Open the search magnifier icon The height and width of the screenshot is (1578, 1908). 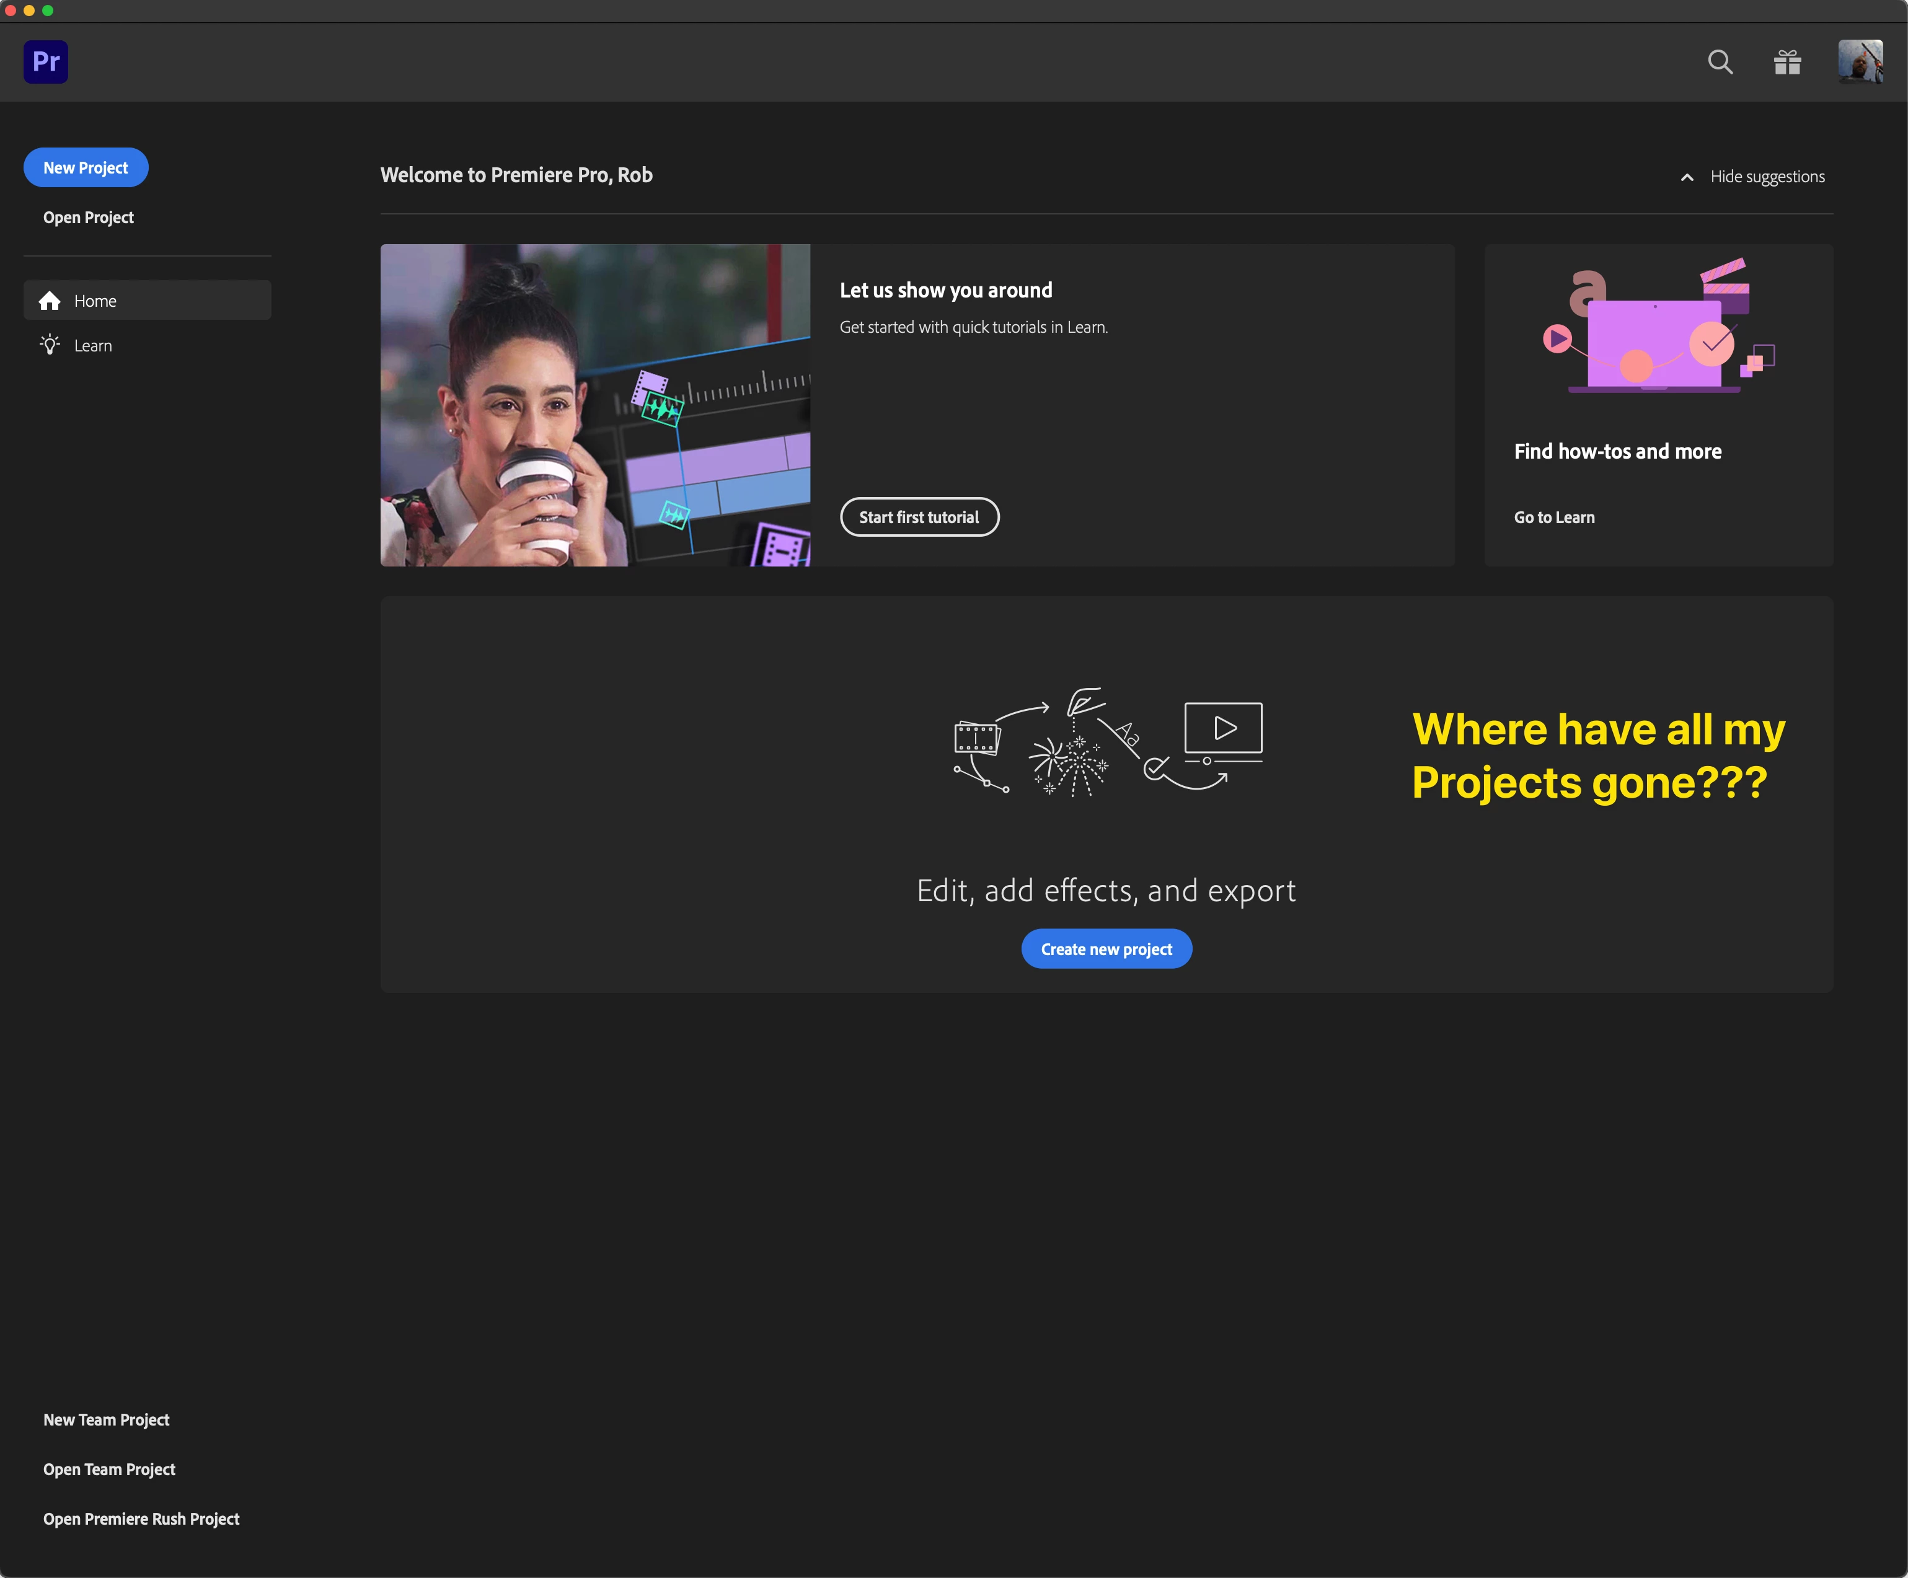point(1720,62)
